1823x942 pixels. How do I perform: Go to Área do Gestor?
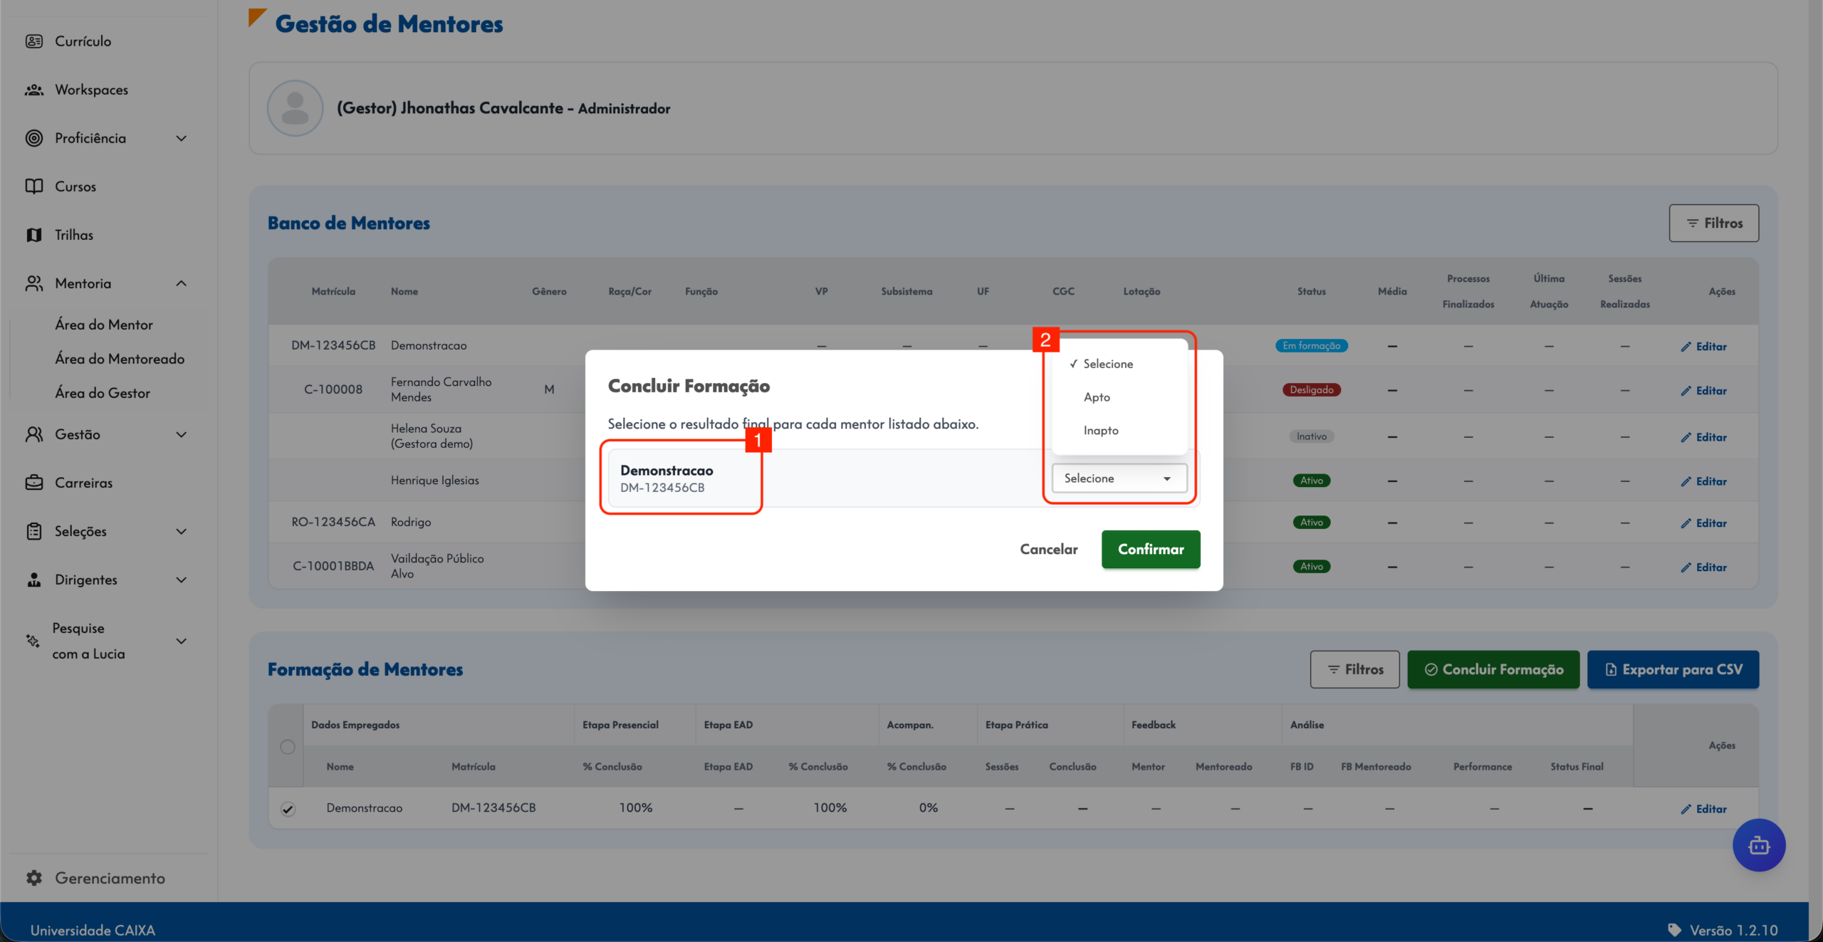tap(103, 393)
